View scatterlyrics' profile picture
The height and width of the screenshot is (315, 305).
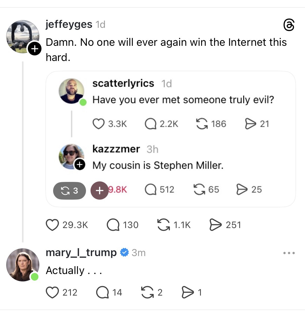tap(72, 91)
